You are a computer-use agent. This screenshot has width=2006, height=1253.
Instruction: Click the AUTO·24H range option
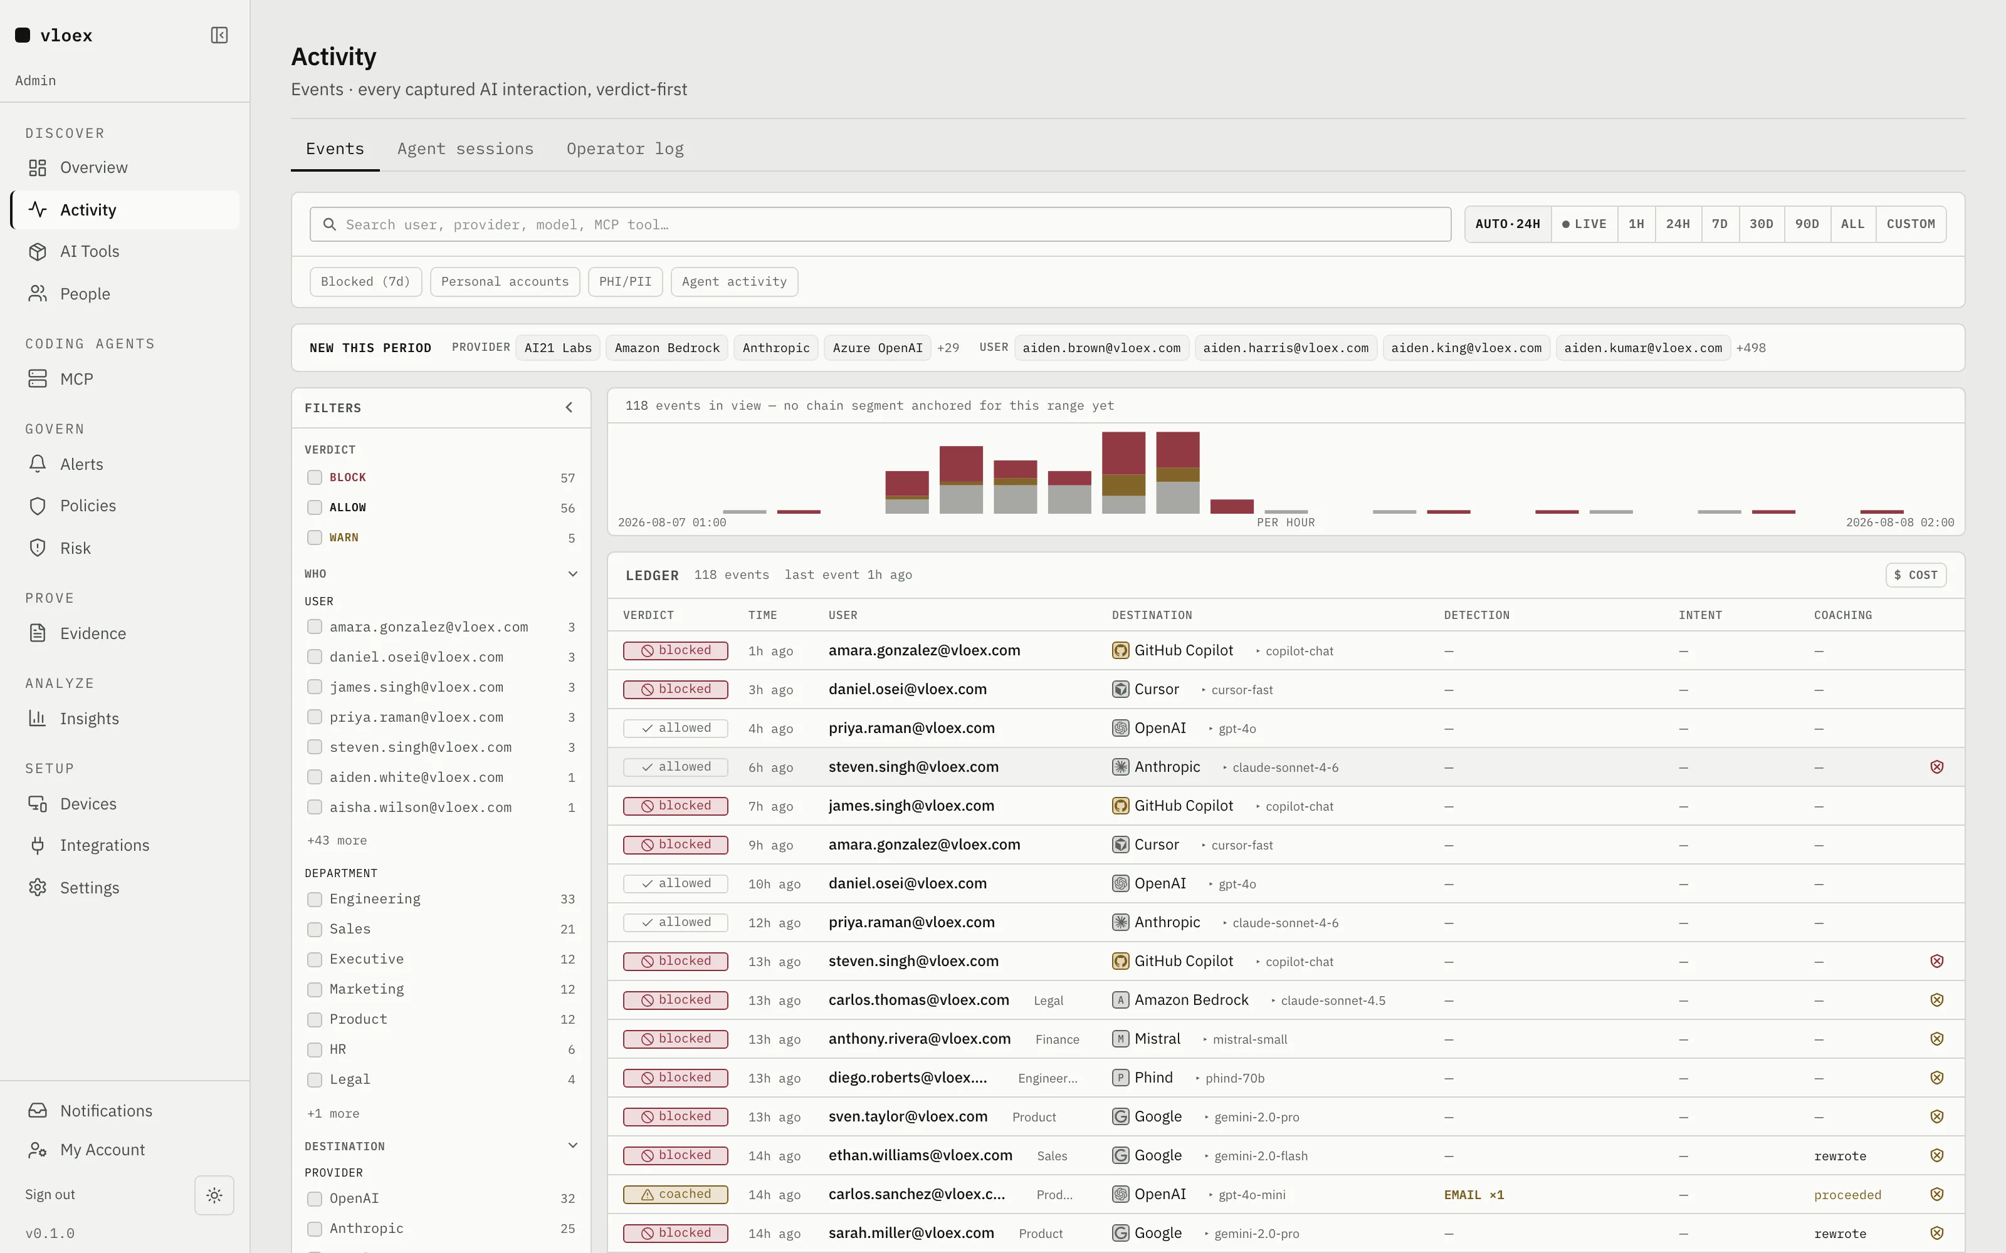[1507, 224]
